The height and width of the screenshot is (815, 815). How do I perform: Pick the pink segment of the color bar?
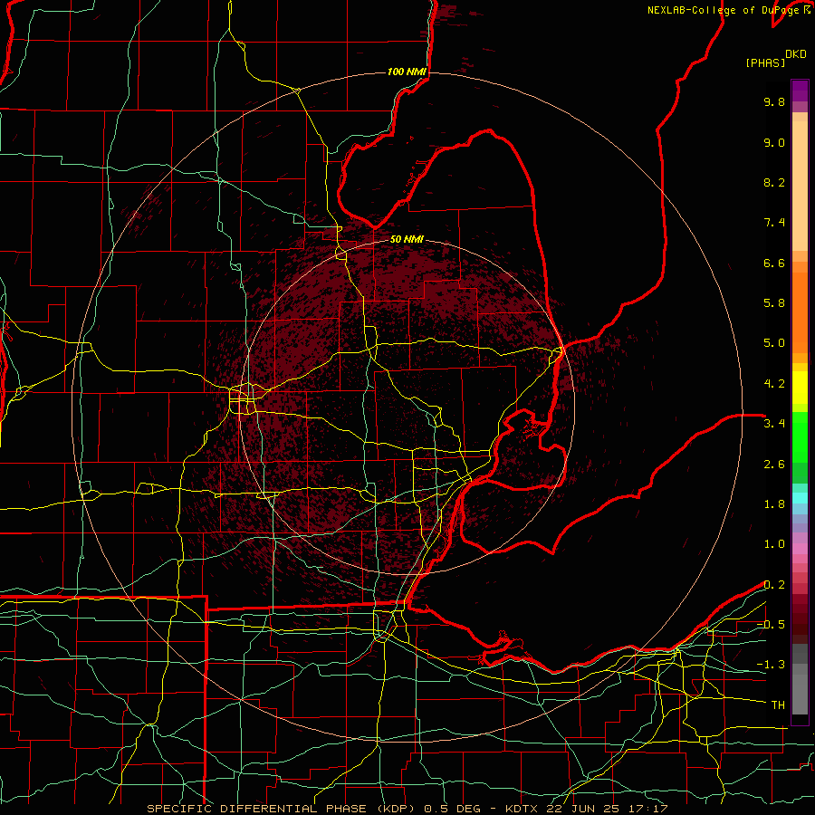pyautogui.click(x=800, y=549)
